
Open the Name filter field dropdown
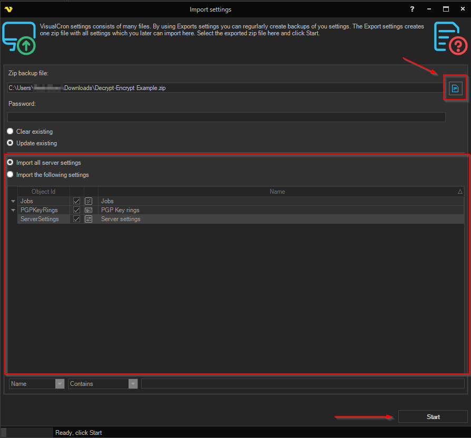coord(60,384)
